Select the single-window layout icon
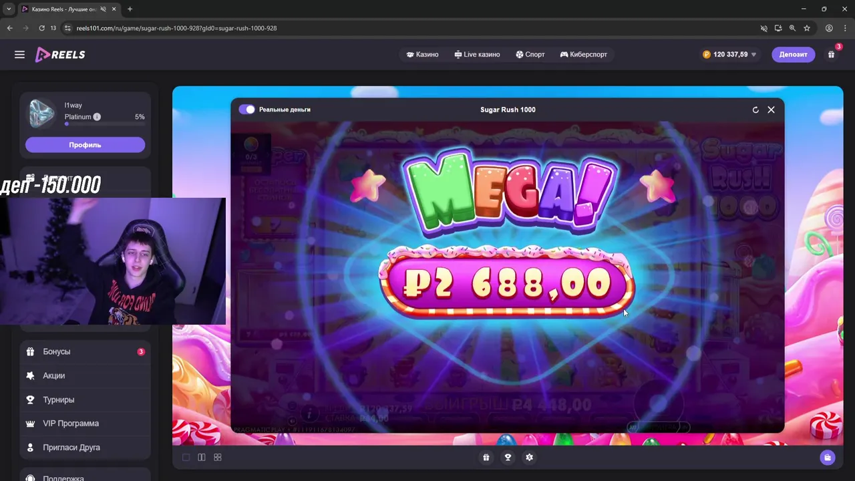This screenshot has height=481, width=855. pyautogui.click(x=186, y=458)
